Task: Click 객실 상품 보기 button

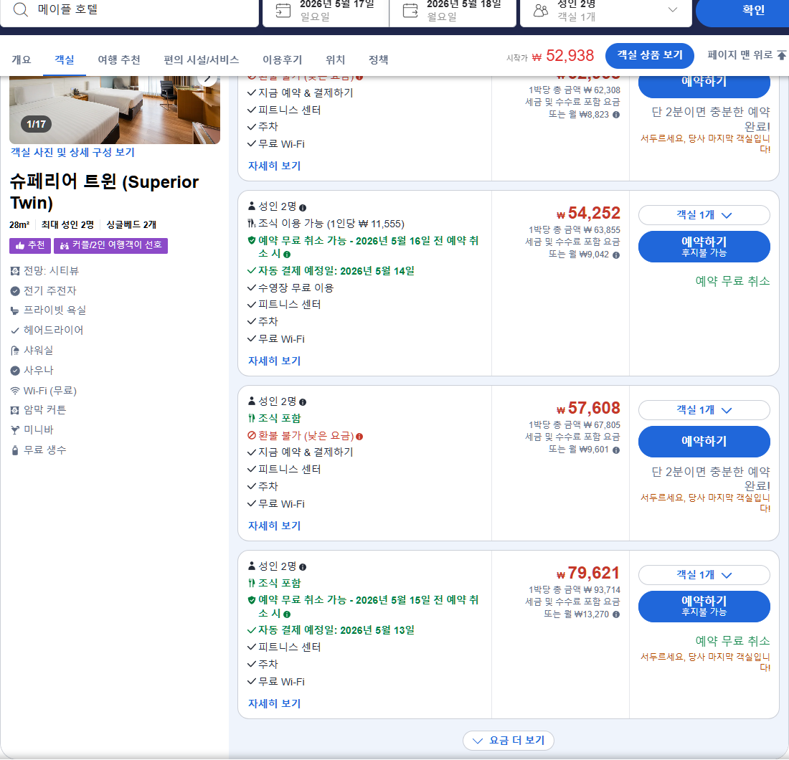Action: pyautogui.click(x=650, y=55)
